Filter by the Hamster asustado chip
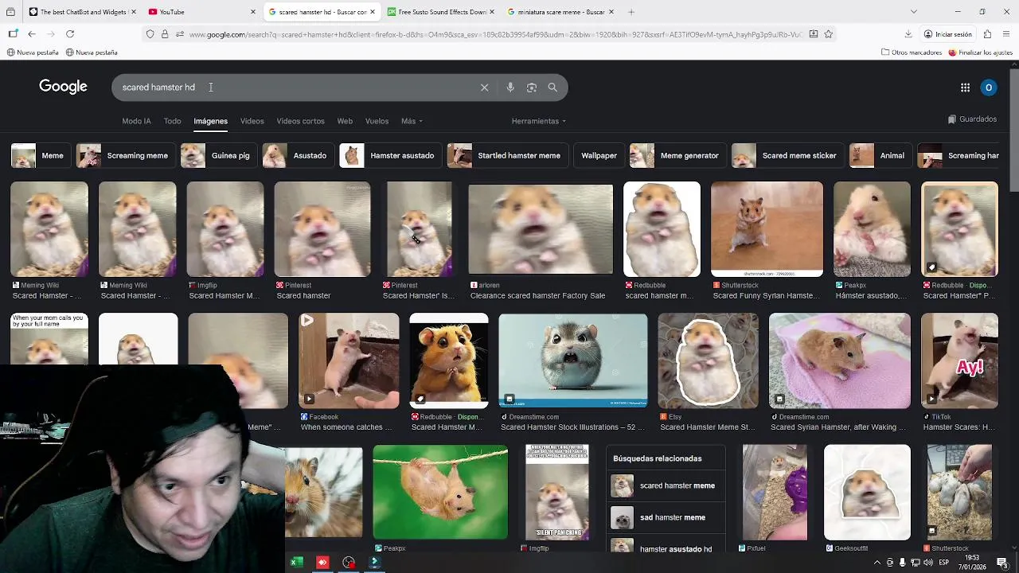 [390, 155]
